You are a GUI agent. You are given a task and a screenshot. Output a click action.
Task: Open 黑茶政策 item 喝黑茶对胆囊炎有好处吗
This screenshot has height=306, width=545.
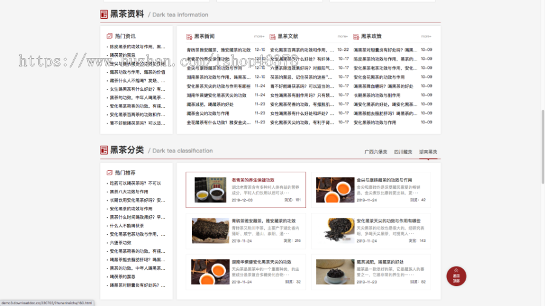tap(385, 50)
